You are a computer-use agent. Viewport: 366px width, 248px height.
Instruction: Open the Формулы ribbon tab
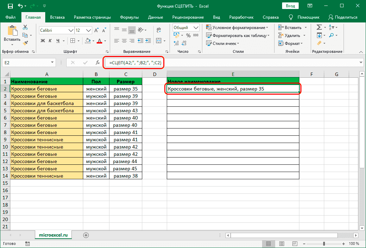coord(129,17)
